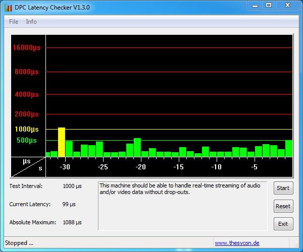Image resolution: width=303 pixels, height=252 pixels.
Task: Click the yellow 1000µs axis label
Action: [x=26, y=130]
